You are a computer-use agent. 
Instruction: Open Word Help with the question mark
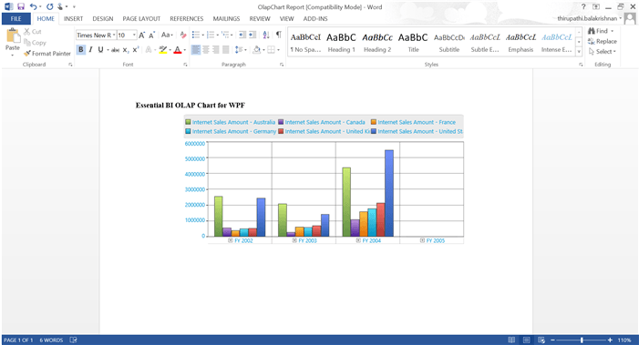[583, 6]
